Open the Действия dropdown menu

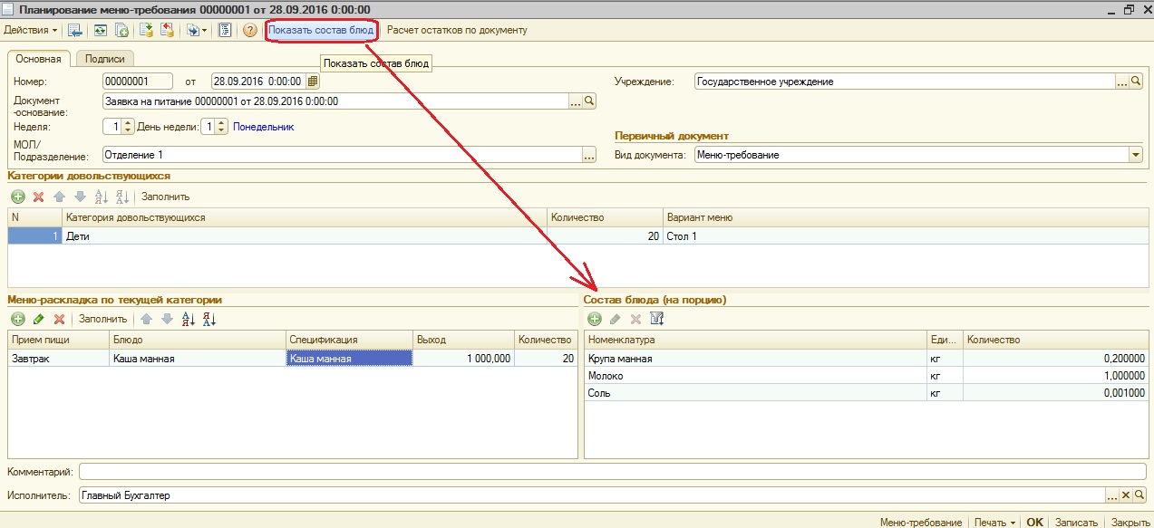(x=30, y=30)
